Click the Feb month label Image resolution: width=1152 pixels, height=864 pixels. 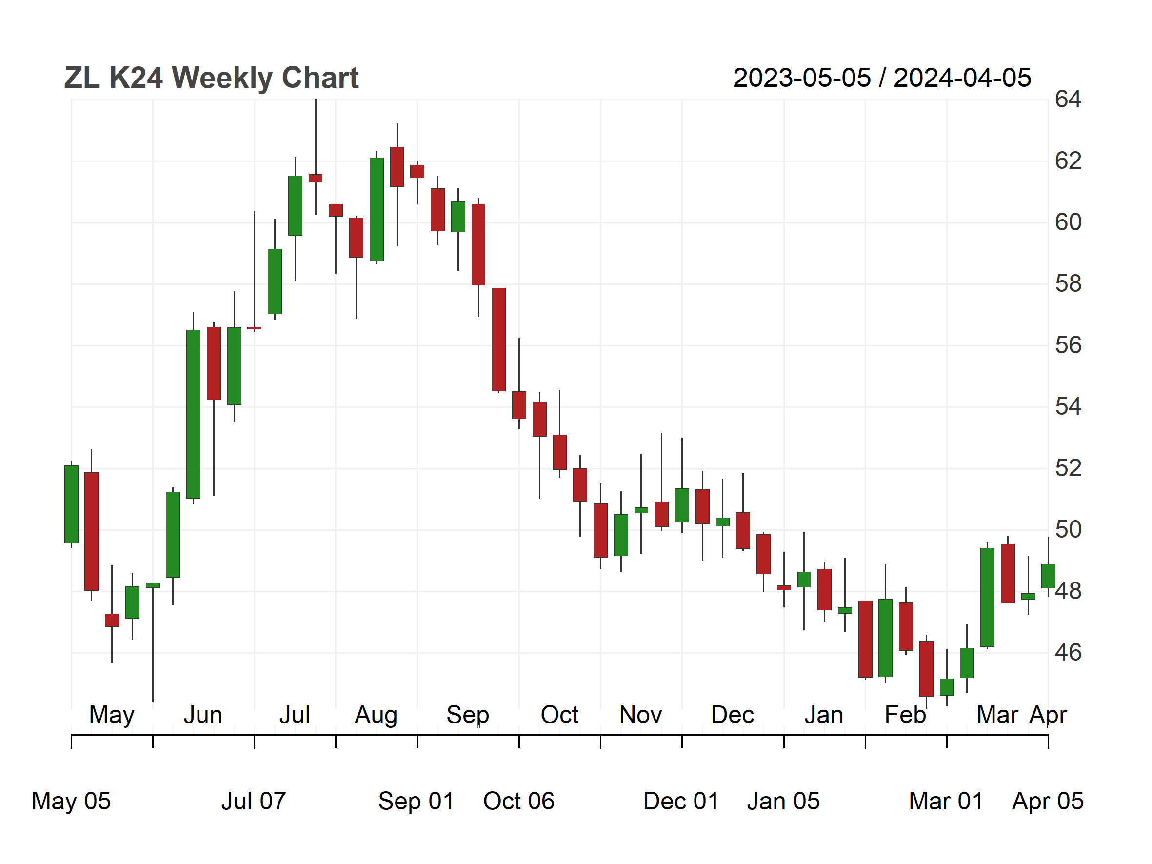point(905,715)
